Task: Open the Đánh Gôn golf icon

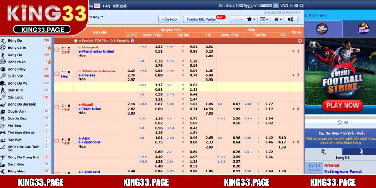Action: 3,164
